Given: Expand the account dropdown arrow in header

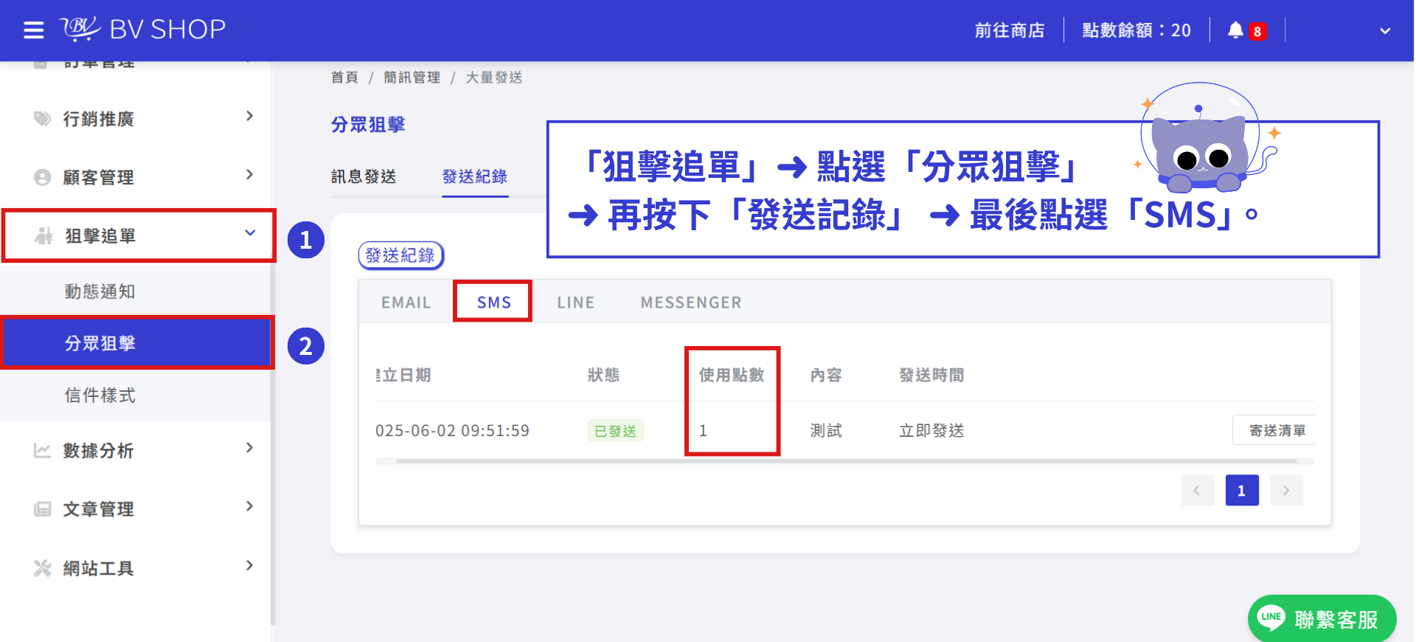Looking at the screenshot, I should point(1385,31).
